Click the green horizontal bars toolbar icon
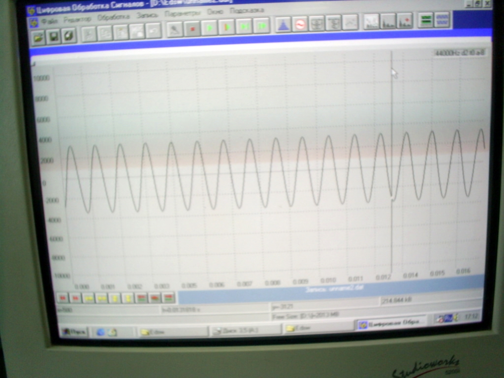The width and height of the screenshot is (504, 378). point(426,20)
